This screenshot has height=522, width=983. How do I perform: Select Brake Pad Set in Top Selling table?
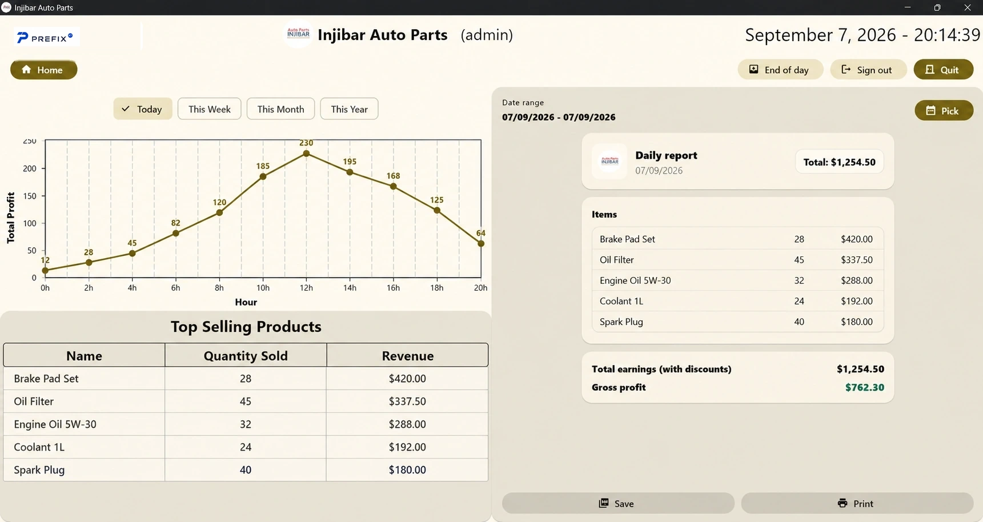[246, 379]
